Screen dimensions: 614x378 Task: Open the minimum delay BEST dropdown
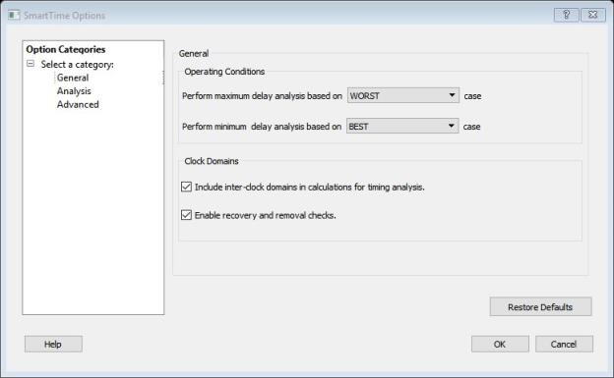[x=402, y=126]
